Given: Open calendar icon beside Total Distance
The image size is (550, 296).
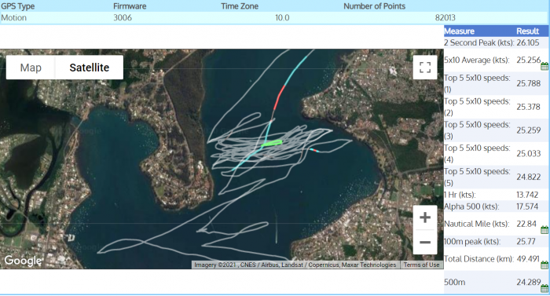Looking at the screenshot, I should click(x=544, y=265).
